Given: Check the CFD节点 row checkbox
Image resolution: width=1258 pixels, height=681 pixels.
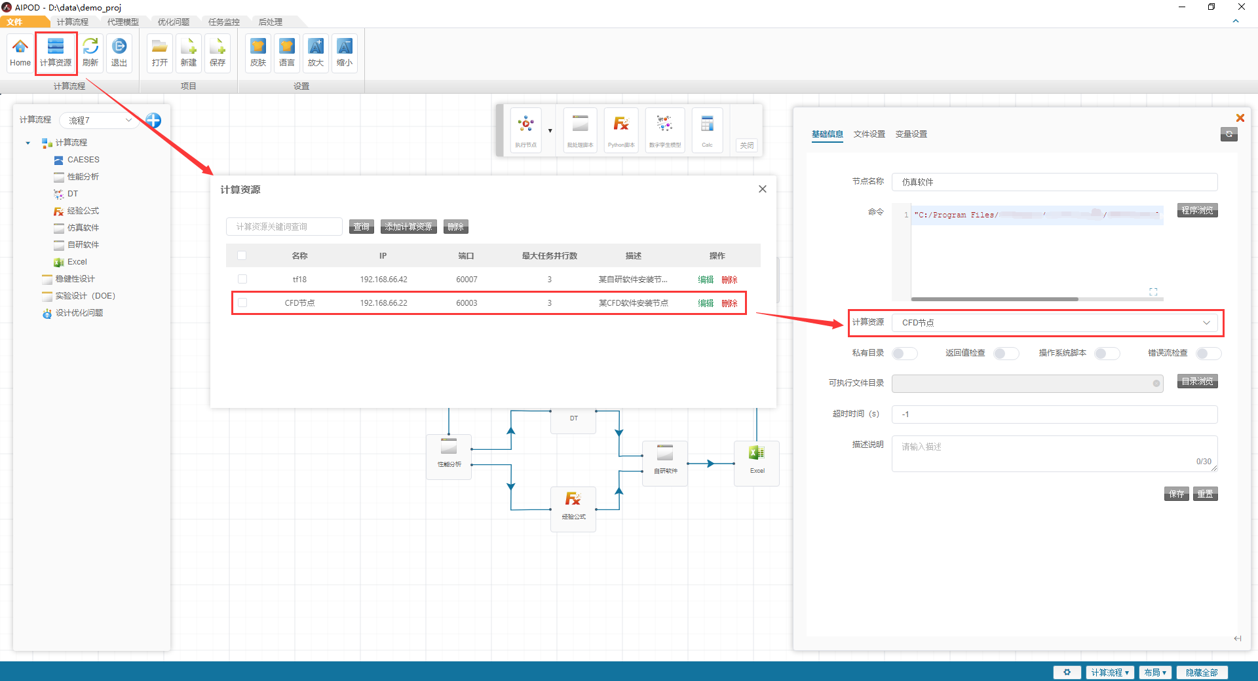Looking at the screenshot, I should (242, 303).
